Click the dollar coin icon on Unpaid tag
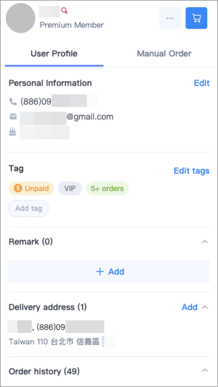Viewport: 218px width, 387px height. 18,188
